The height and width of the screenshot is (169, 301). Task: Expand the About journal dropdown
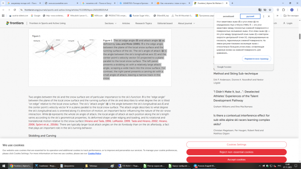[186, 23]
